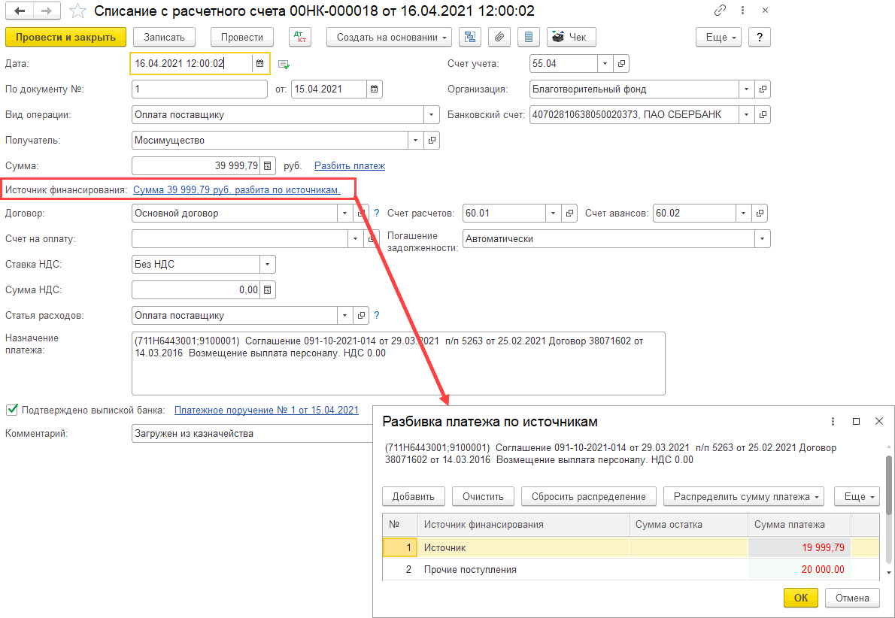Open the Ставка НДС dropdown list
Viewport: 895px width, 618px height.
coord(267,264)
